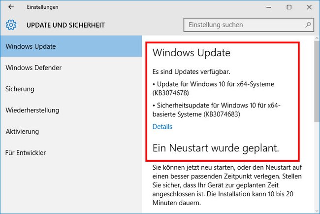Open the Details link for updates
The height and width of the screenshot is (214, 320).
tap(162, 127)
